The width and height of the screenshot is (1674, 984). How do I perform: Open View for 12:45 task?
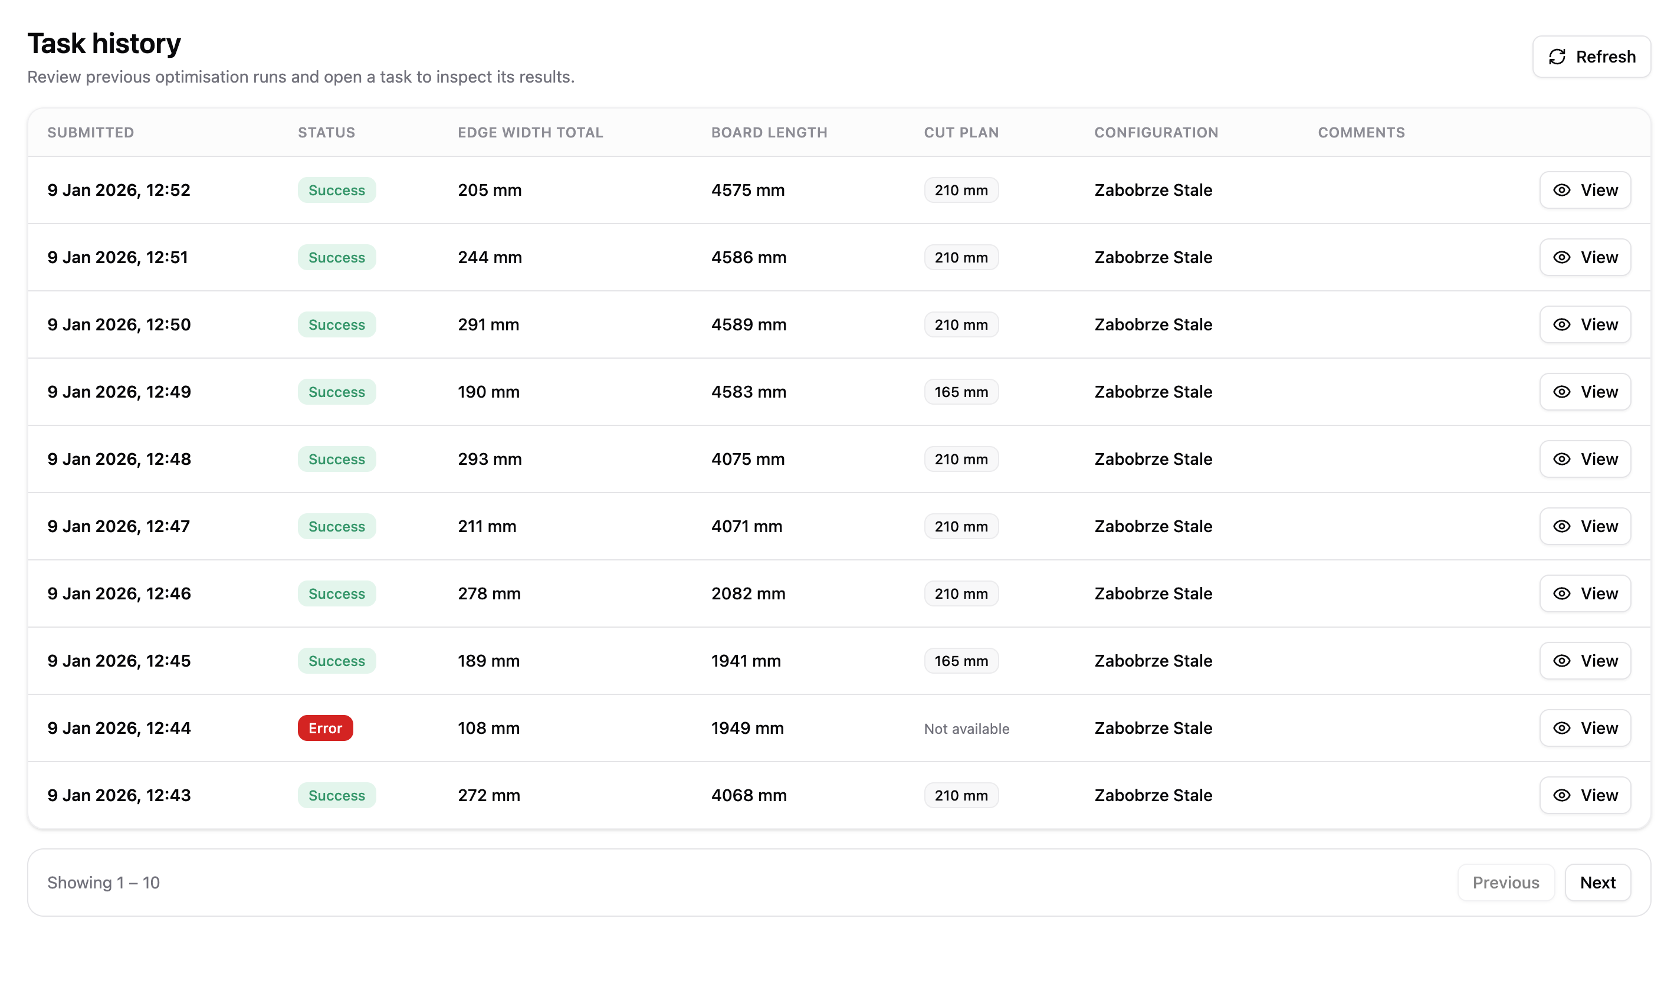1585,661
